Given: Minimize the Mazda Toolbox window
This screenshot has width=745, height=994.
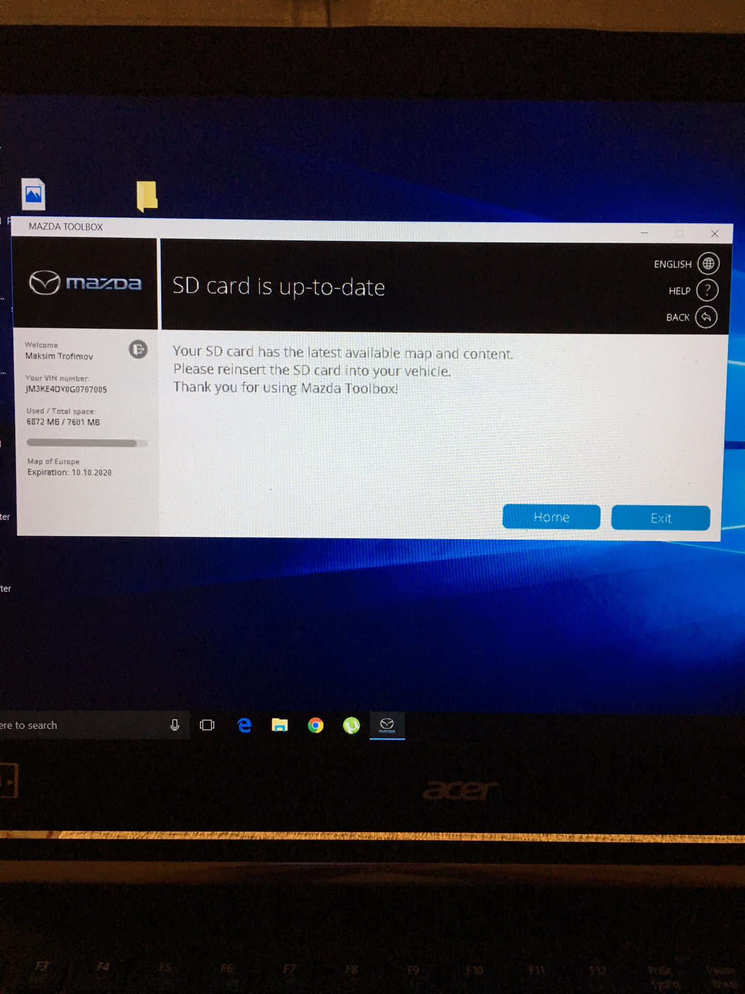Looking at the screenshot, I should click(x=644, y=233).
